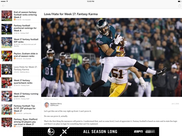Click Insider badge under End-of-season fantasy ranks
Viewport: 182px width, 136px height.
15,20
